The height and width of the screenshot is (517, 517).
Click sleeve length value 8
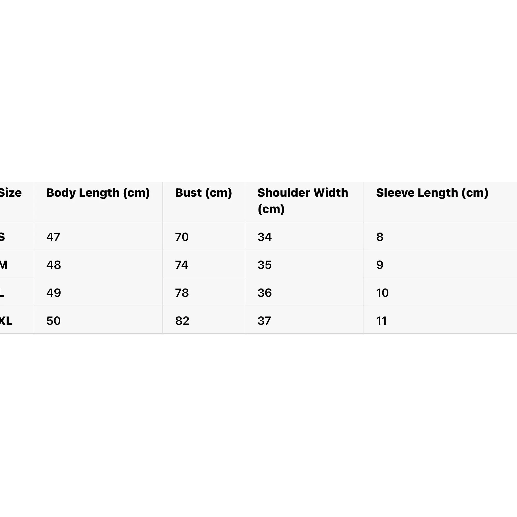pos(380,237)
